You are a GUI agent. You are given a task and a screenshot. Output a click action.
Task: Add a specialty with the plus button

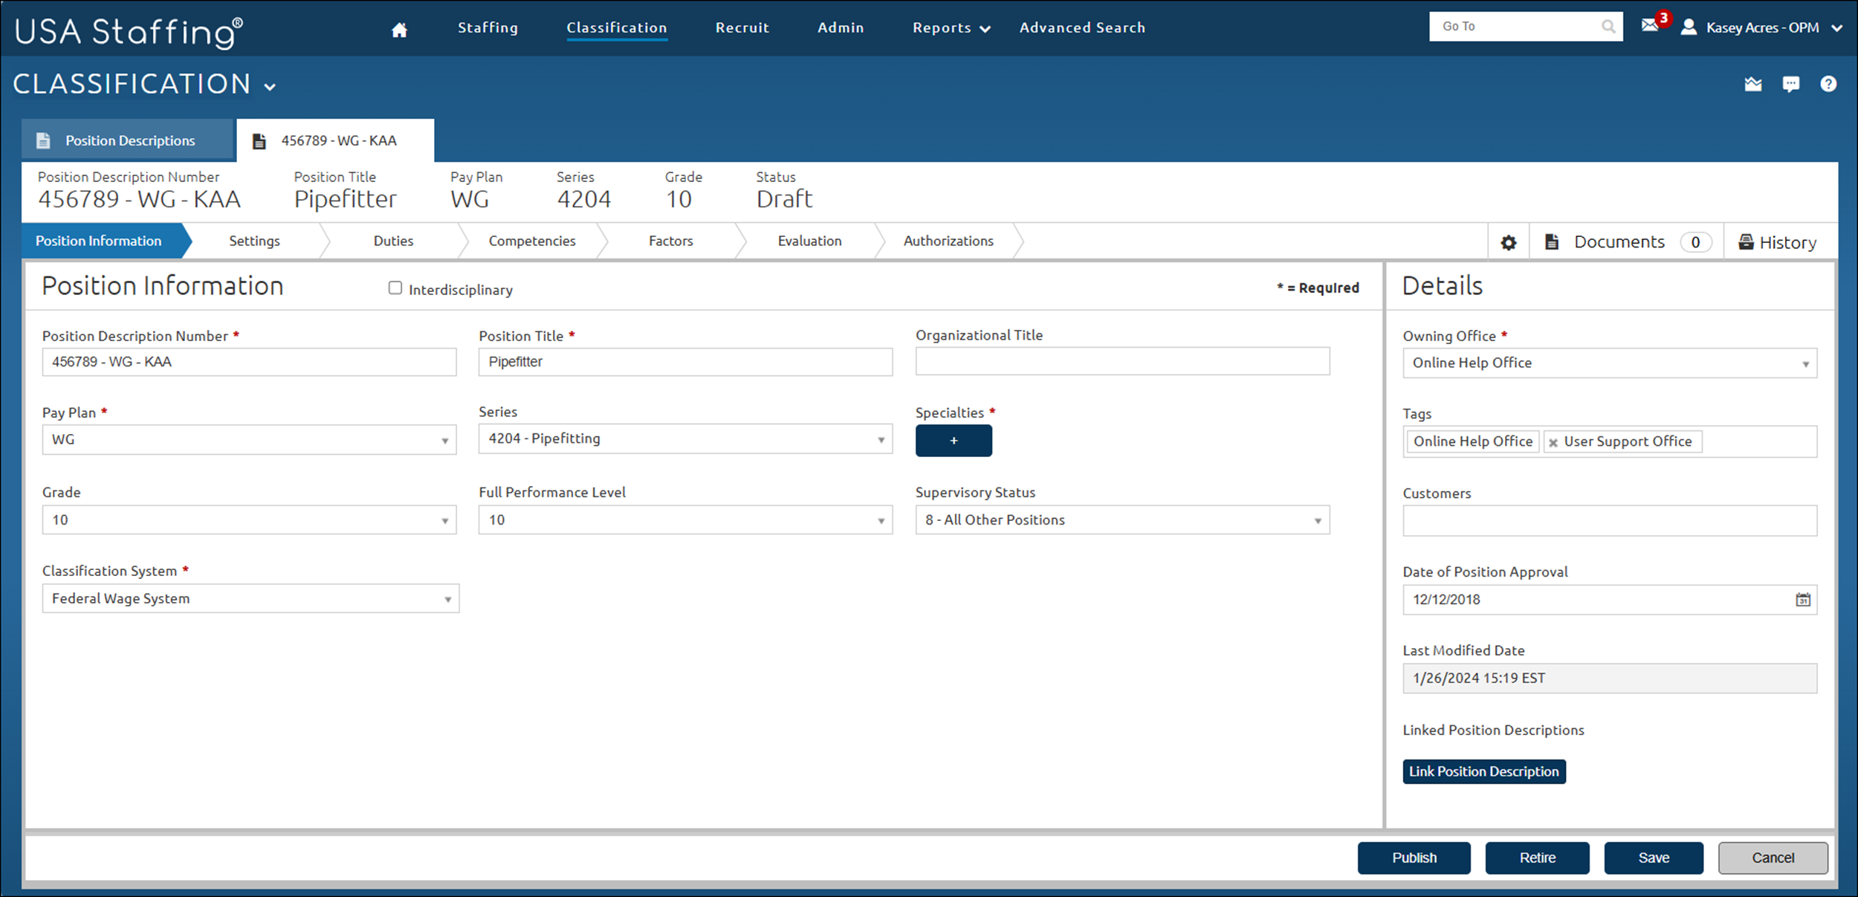coord(954,441)
